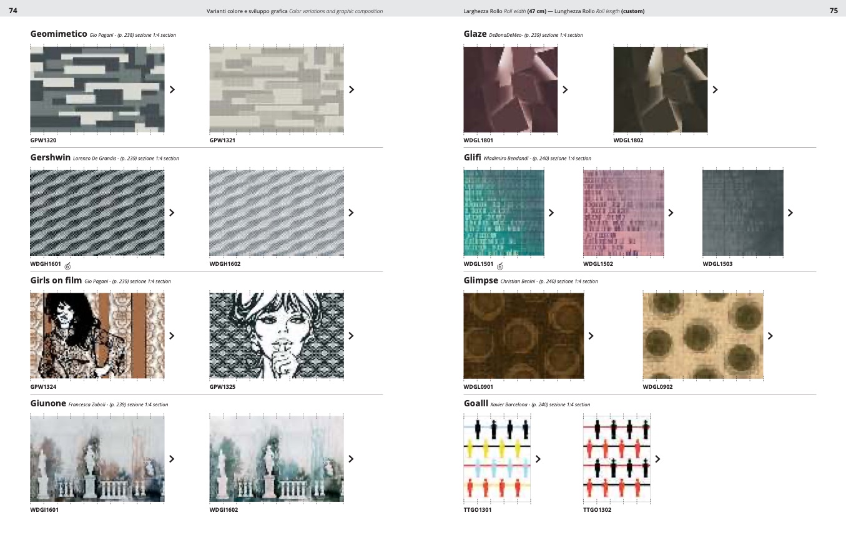Expand the arrow beside Glimpse WDGL0902

point(770,336)
